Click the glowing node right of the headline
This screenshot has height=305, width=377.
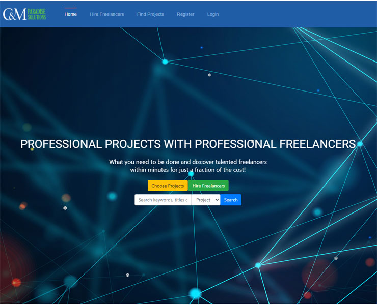pyautogui.click(x=360, y=144)
